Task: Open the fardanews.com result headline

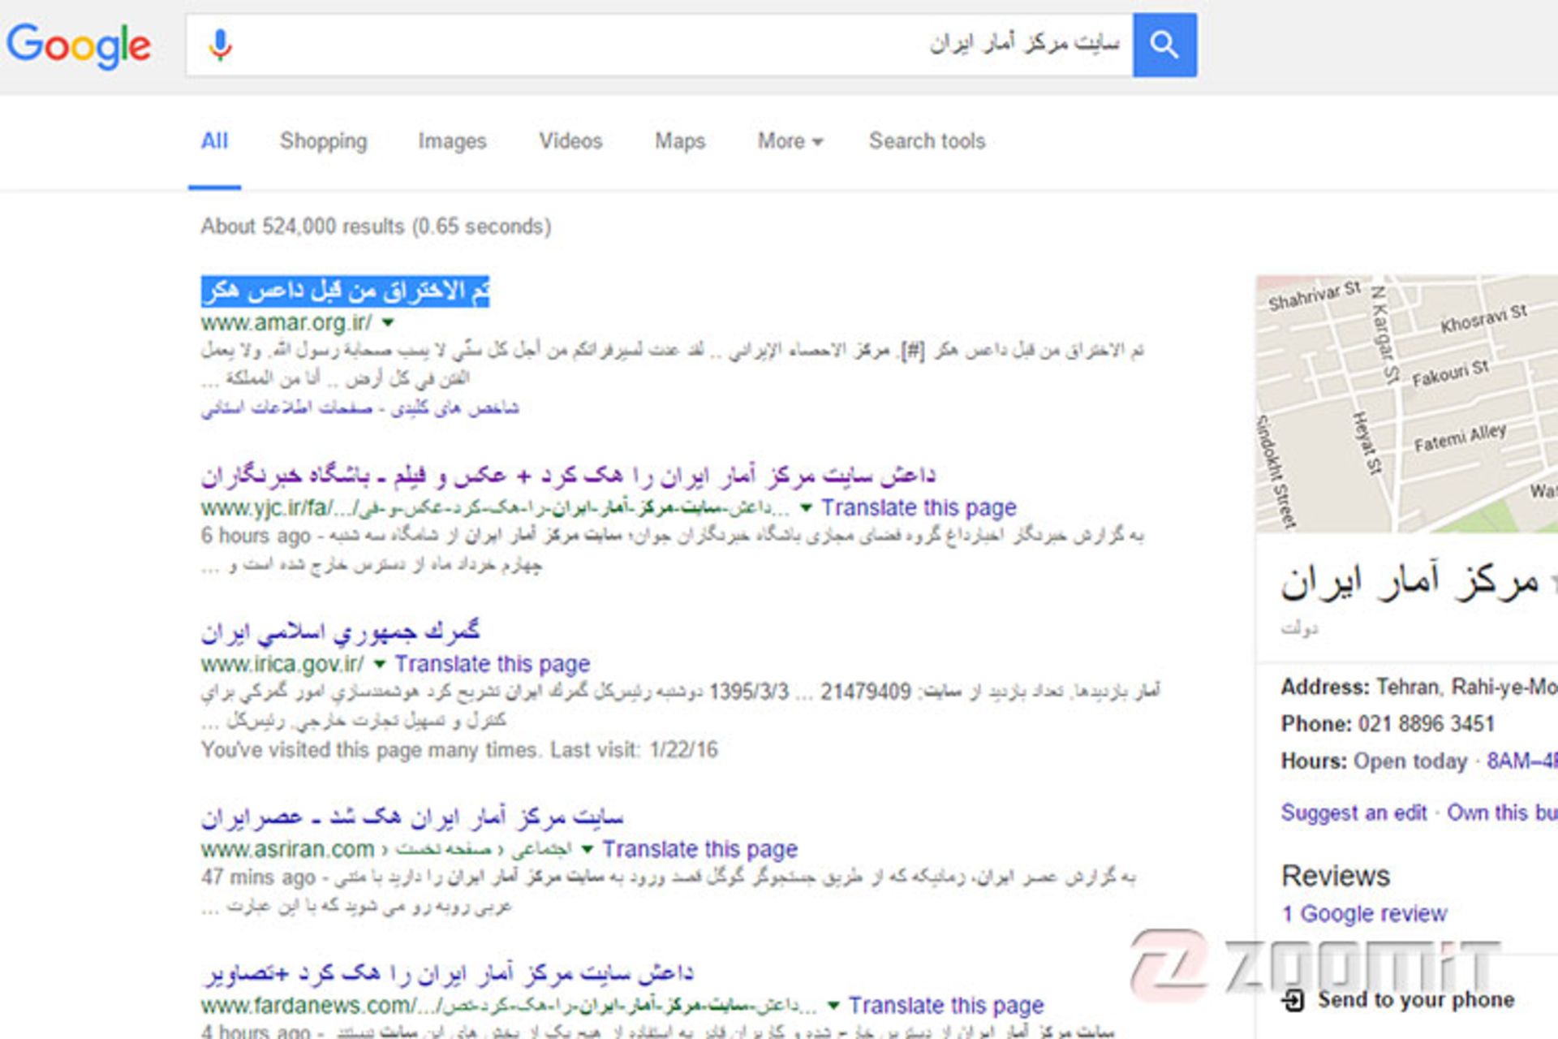Action: (447, 973)
